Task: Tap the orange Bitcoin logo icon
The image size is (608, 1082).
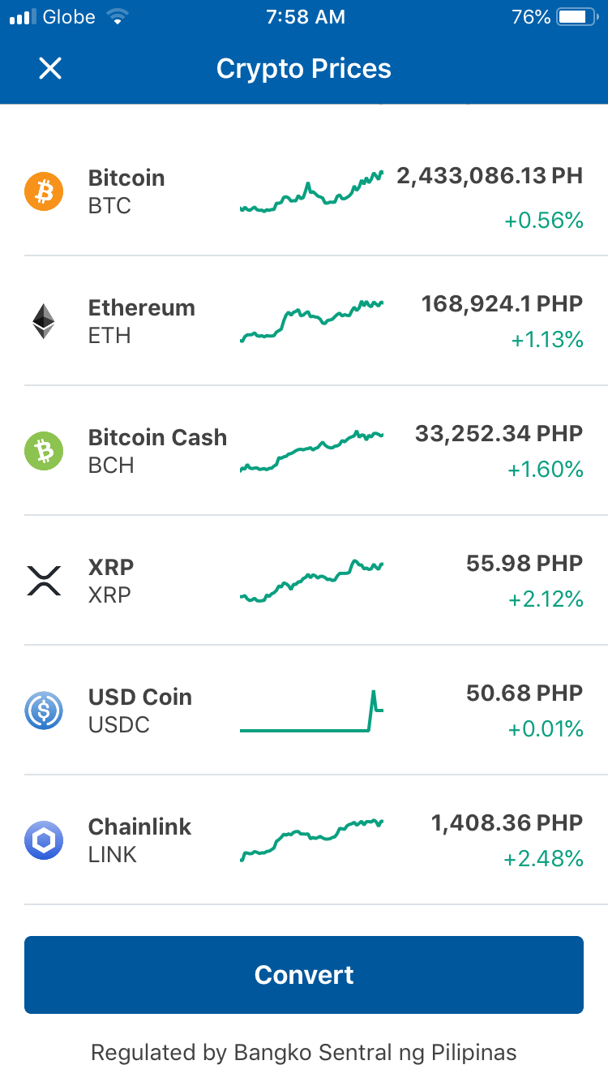Action: pyautogui.click(x=44, y=191)
